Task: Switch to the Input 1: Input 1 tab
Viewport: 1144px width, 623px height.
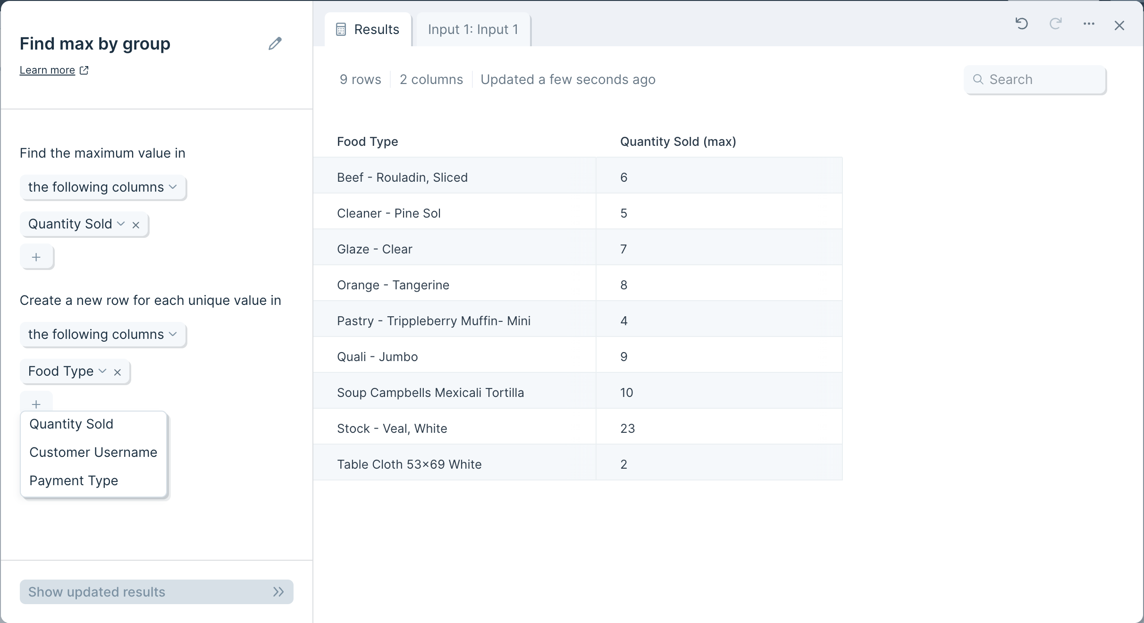Action: 473,29
